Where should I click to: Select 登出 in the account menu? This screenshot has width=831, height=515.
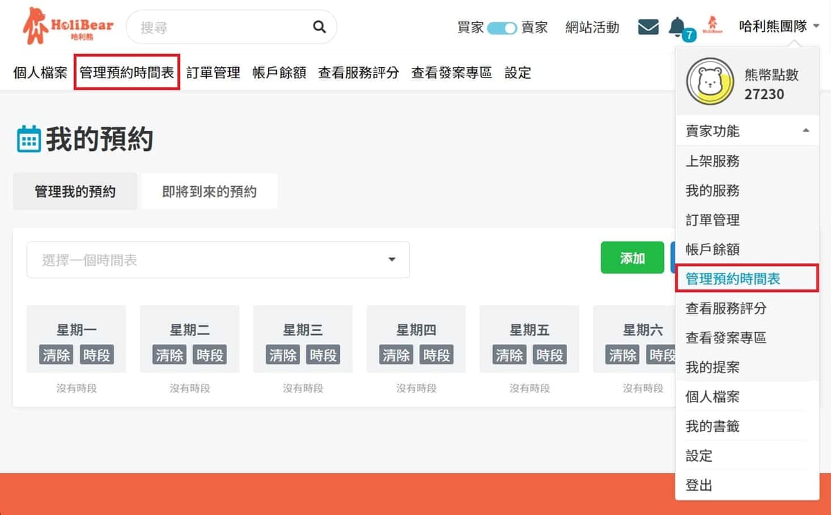pos(698,485)
